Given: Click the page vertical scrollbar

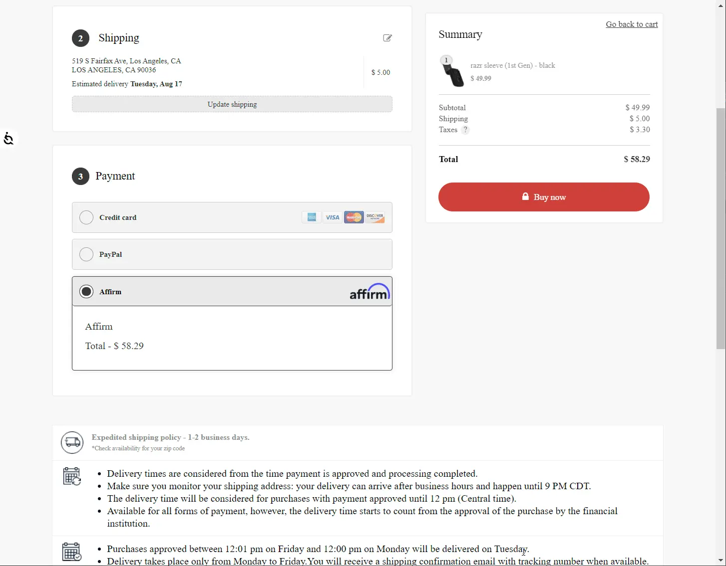Looking at the screenshot, I should [x=721, y=229].
